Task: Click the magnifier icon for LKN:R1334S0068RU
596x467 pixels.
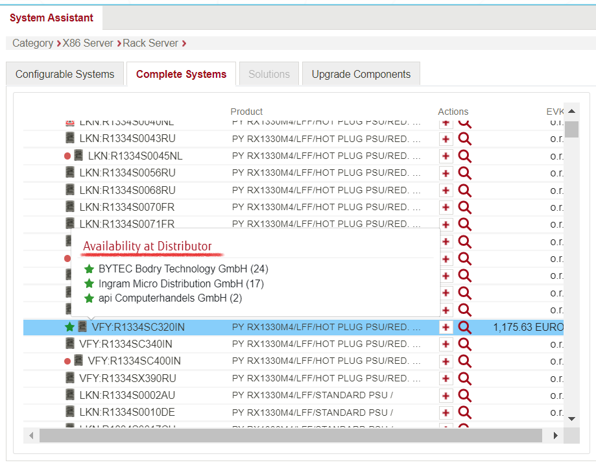Action: coord(464,190)
